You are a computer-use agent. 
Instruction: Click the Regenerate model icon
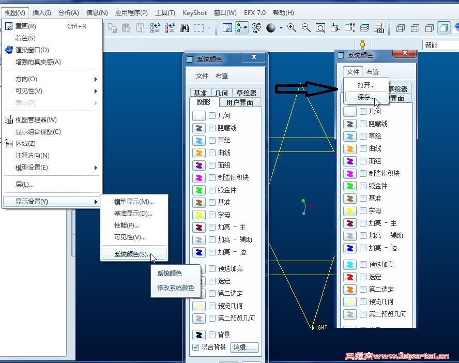[156, 28]
